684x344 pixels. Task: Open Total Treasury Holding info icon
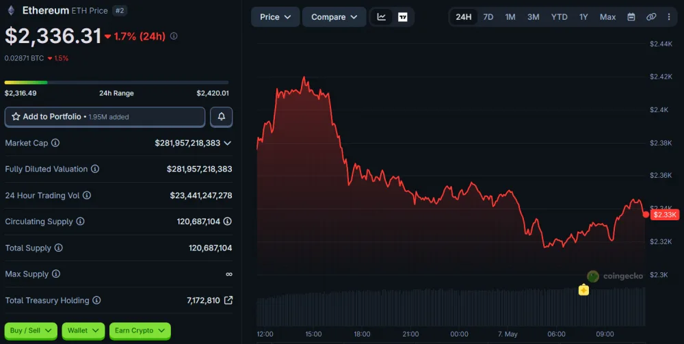(x=97, y=300)
